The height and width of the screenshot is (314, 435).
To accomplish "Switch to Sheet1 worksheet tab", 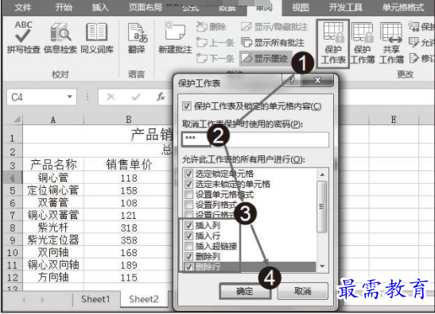I will click(95, 299).
